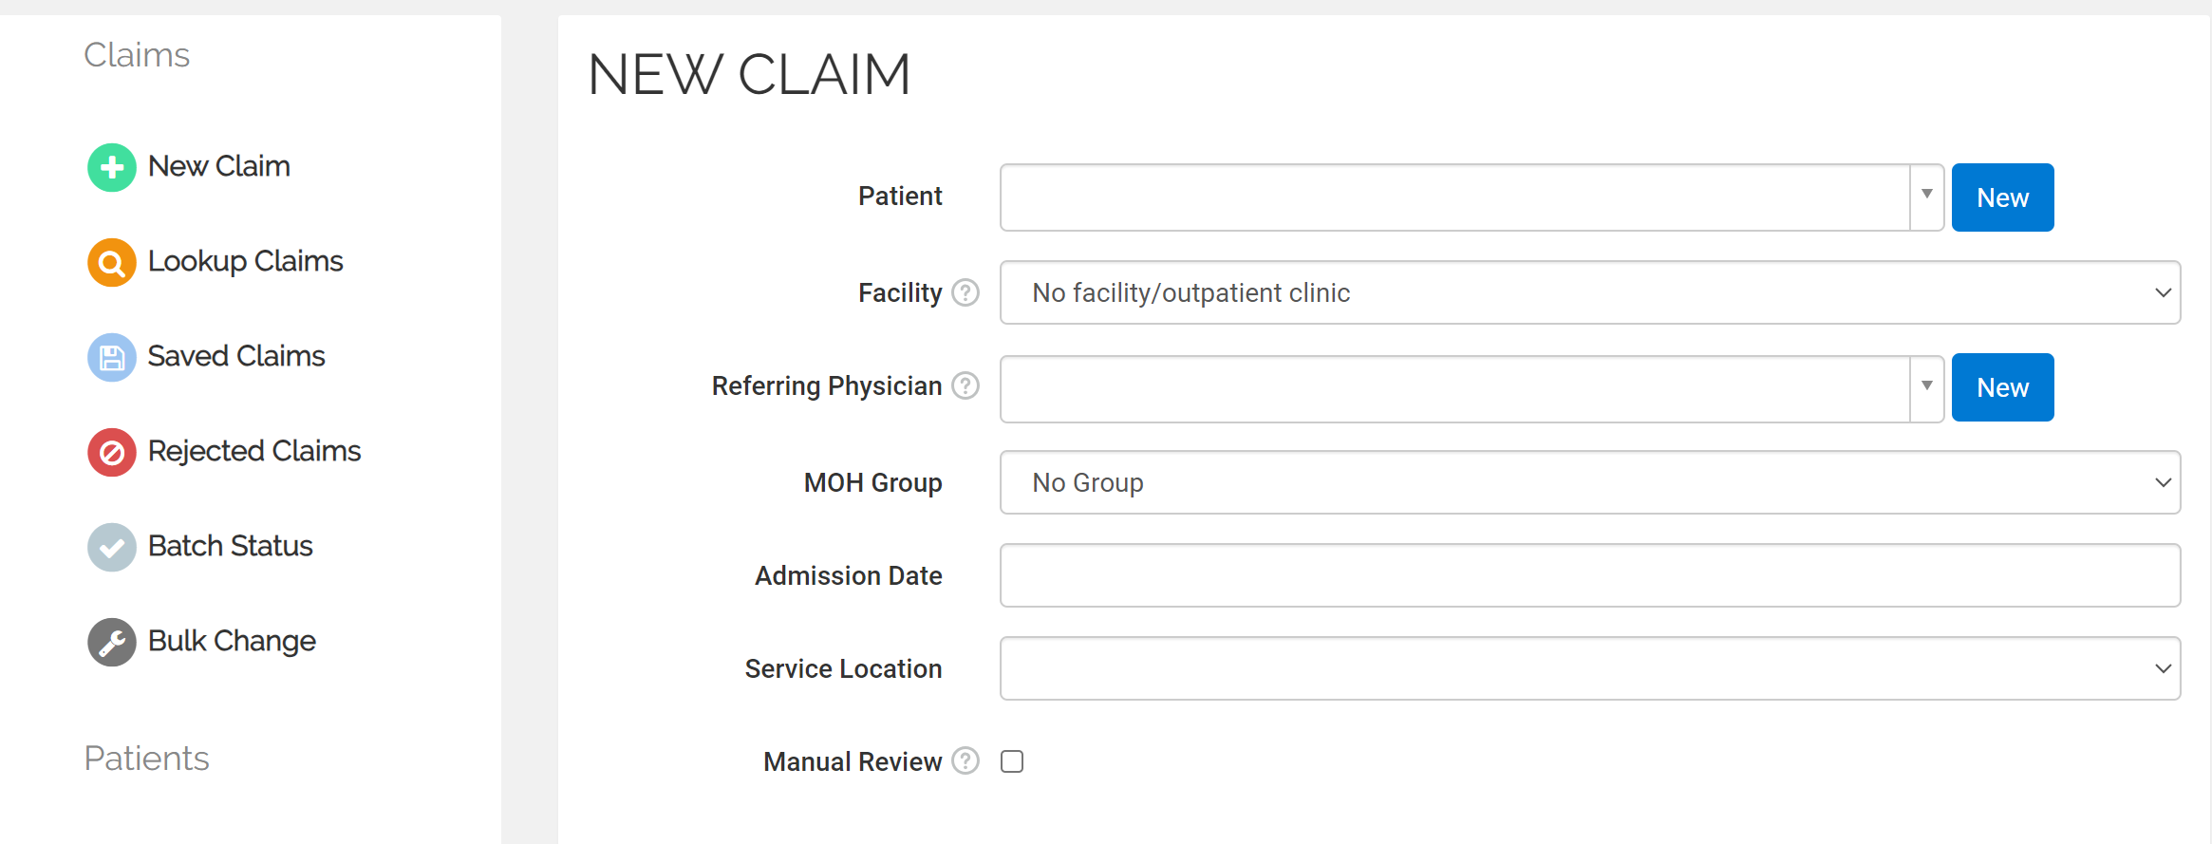The width and height of the screenshot is (2212, 844).
Task: Click the orange magnifier Lookup Claims icon
Action: (112, 263)
